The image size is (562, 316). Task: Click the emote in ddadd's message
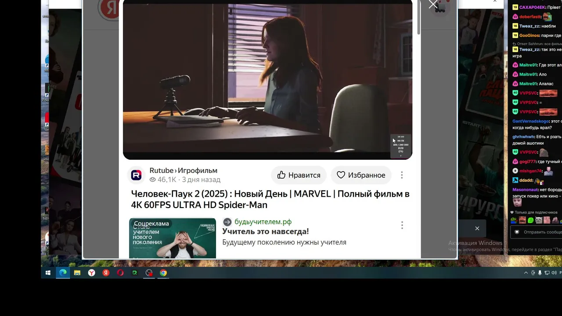(540, 180)
